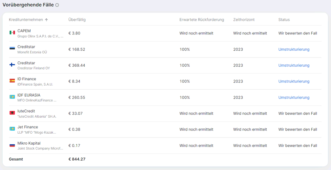Open Umstrukturierung link for Monefit Estonia OÜ
331x170 pixels.
pyautogui.click(x=294, y=49)
